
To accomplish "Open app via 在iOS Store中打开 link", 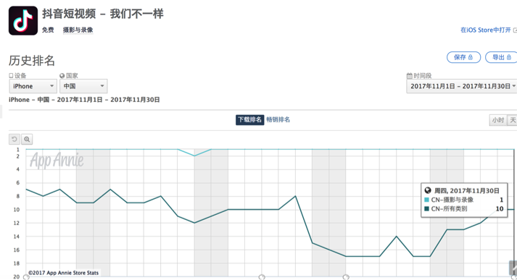I will point(485,30).
